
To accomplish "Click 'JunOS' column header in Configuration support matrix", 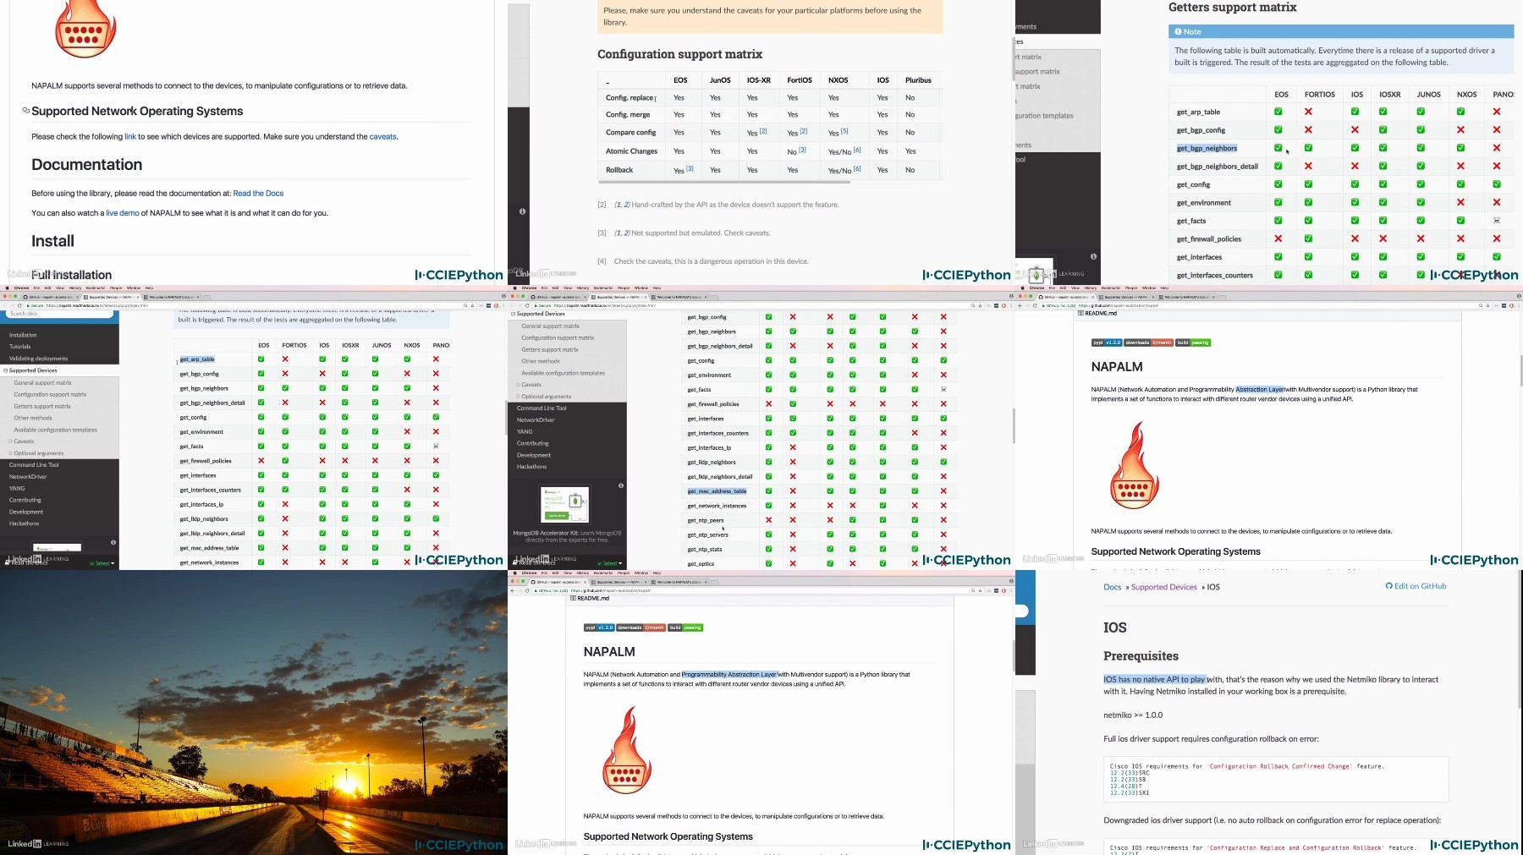I will pos(720,80).
